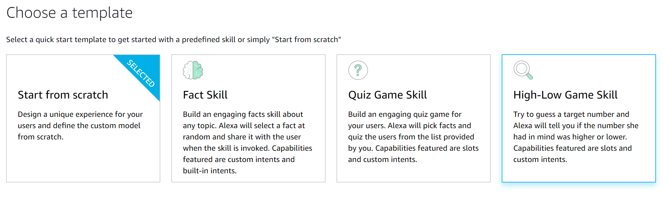
Task: Click the quick start template instruction text
Action: coord(173,39)
